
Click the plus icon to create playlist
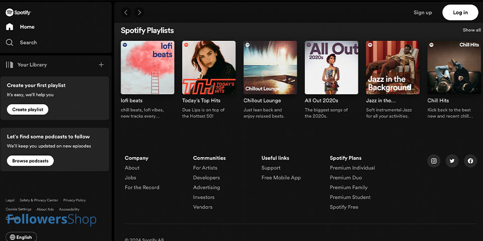click(101, 65)
